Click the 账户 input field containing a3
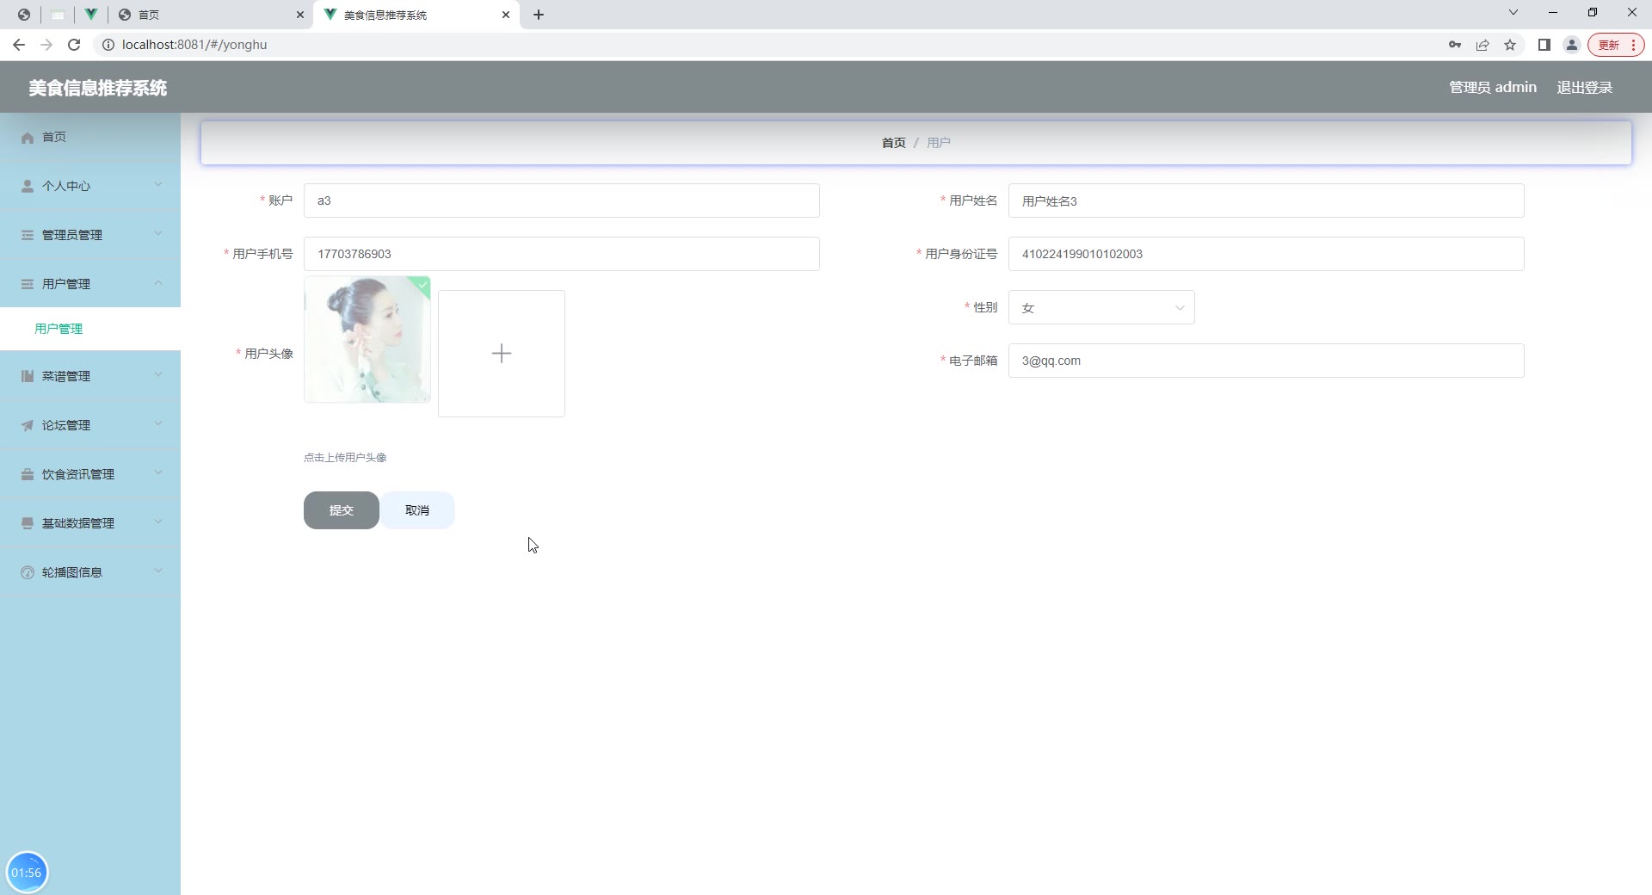 [x=562, y=201]
